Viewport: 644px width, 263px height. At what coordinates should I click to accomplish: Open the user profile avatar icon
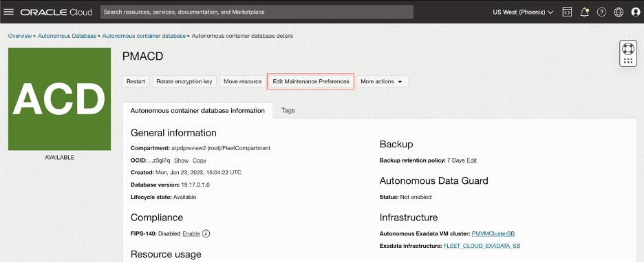click(x=636, y=12)
